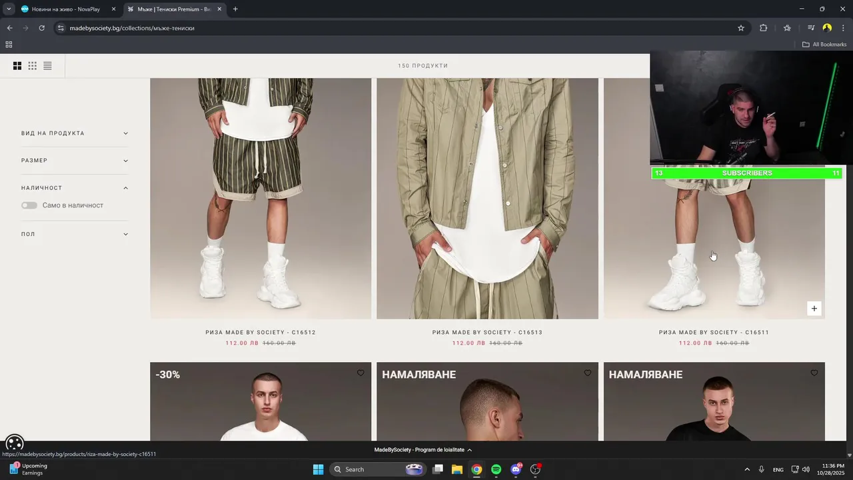
Task: Show hidden system tray icons
Action: pyautogui.click(x=746, y=469)
